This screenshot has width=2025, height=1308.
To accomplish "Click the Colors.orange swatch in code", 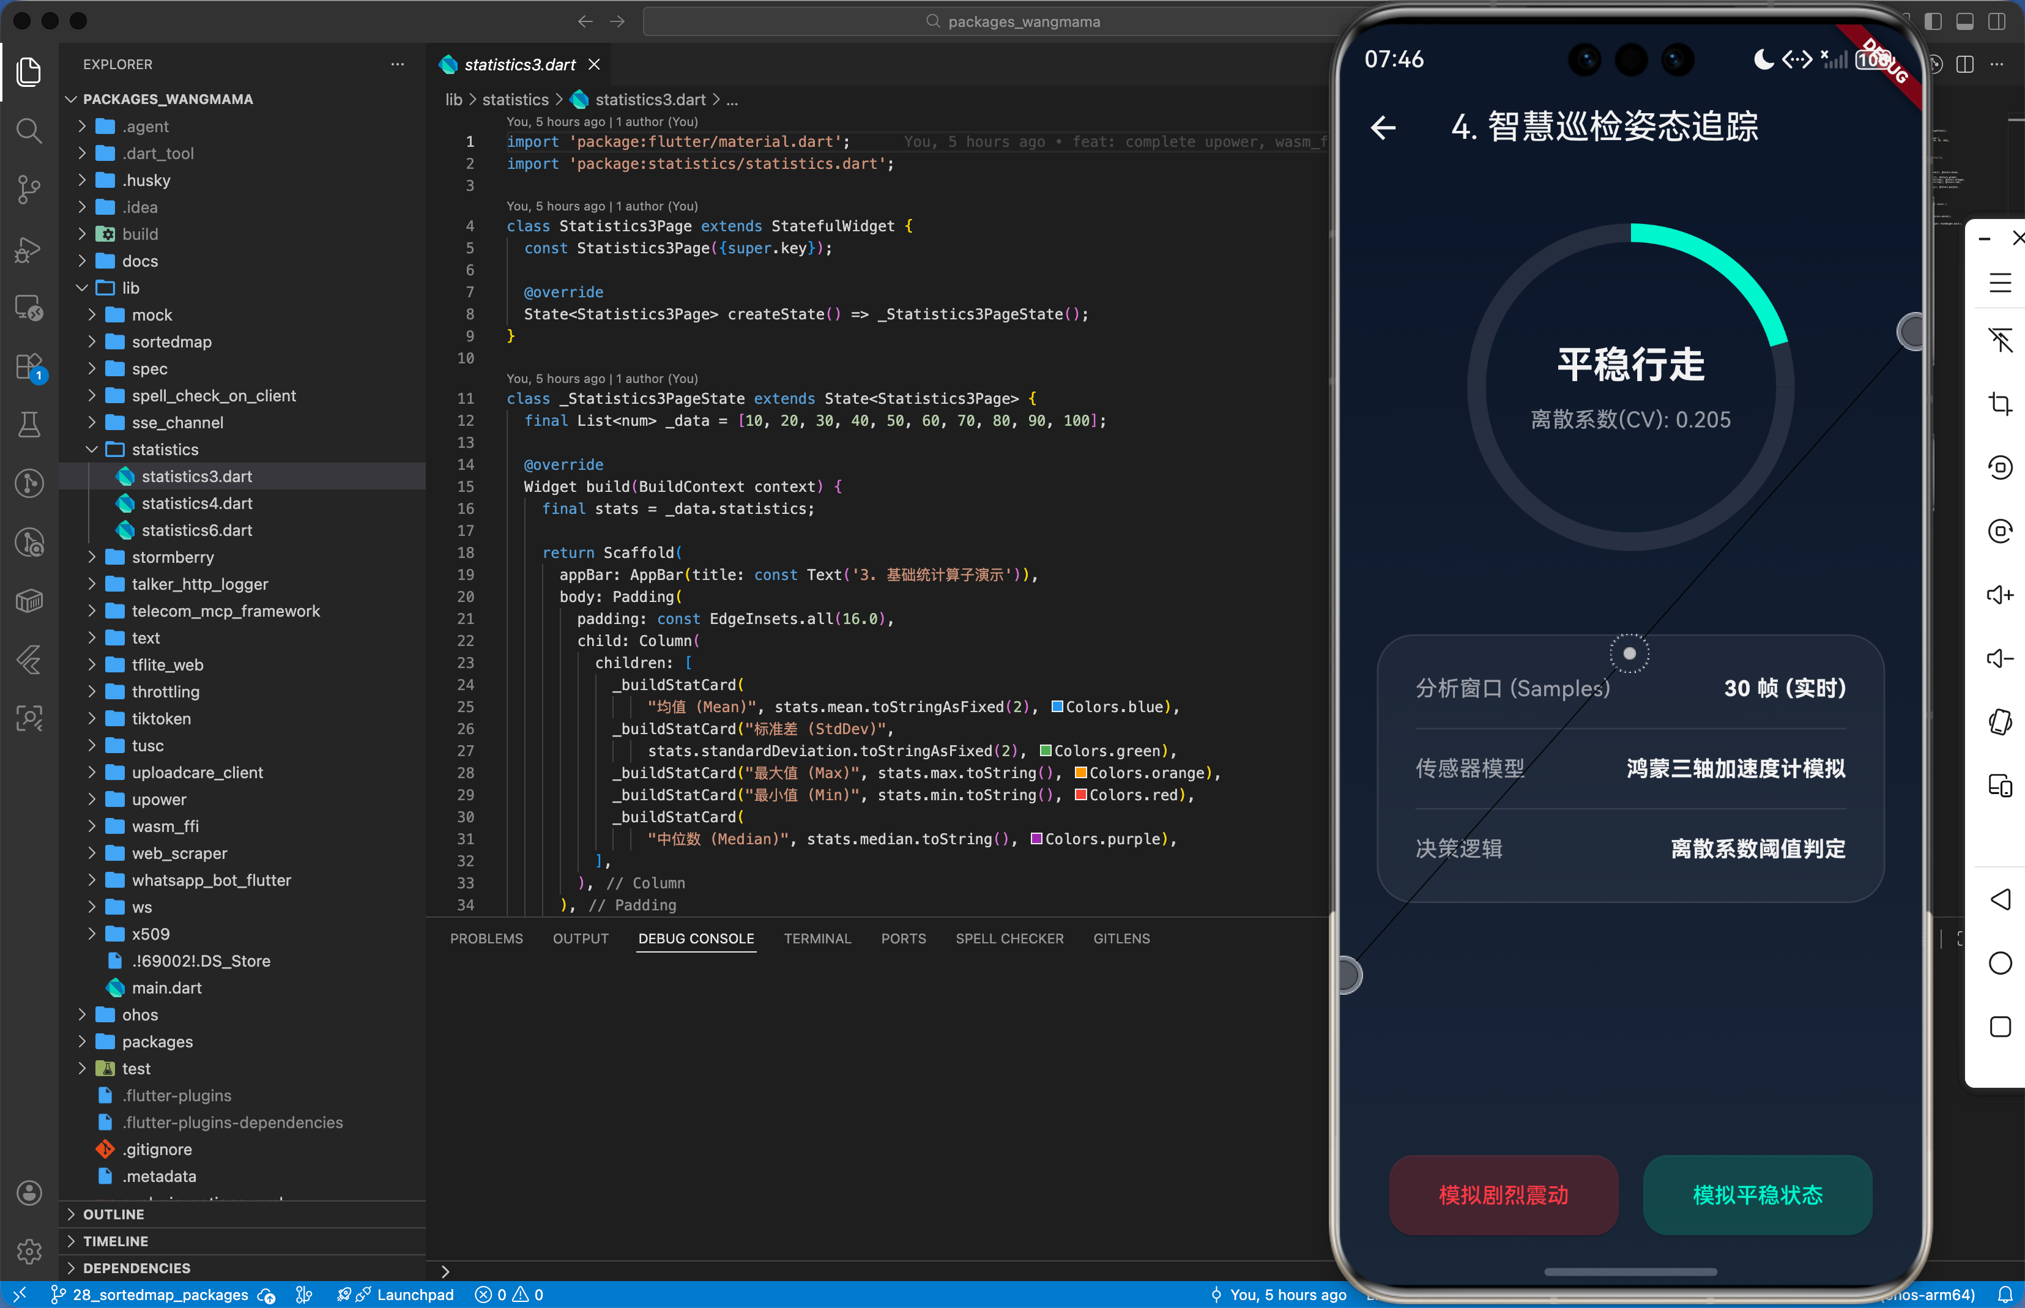I will pyautogui.click(x=1081, y=773).
